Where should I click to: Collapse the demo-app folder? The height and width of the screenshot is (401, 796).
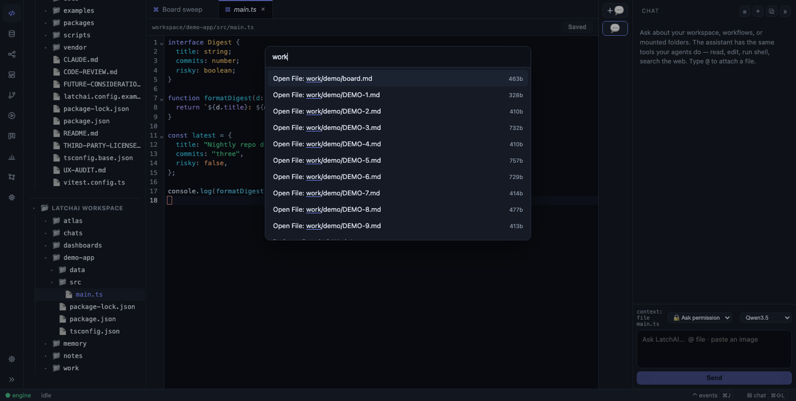click(x=46, y=258)
